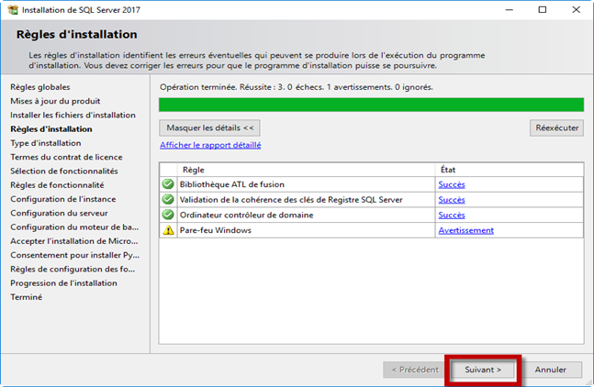Screen dimensions: 594x387
Task: Click the Annuler button
Action: pyautogui.click(x=551, y=370)
